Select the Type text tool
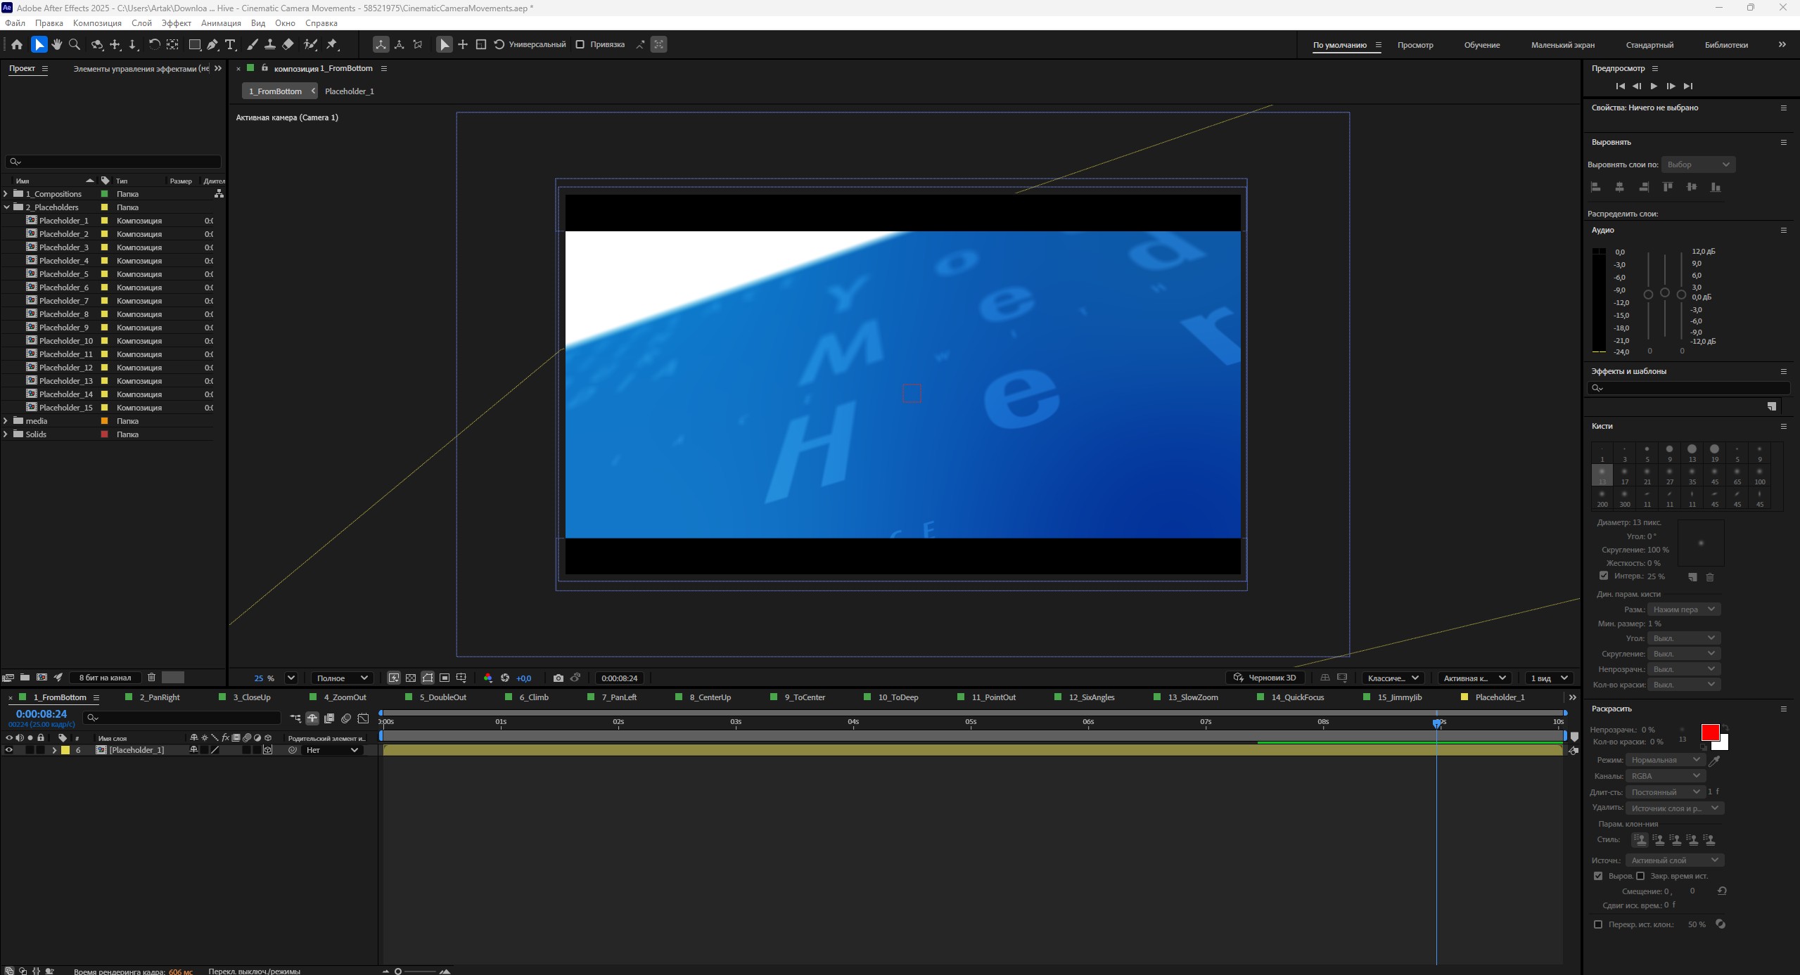The image size is (1800, 975). click(x=230, y=44)
